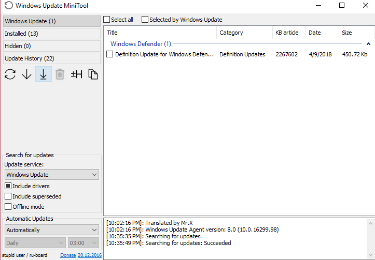Click the 20.12.2016 version link

coord(90,255)
